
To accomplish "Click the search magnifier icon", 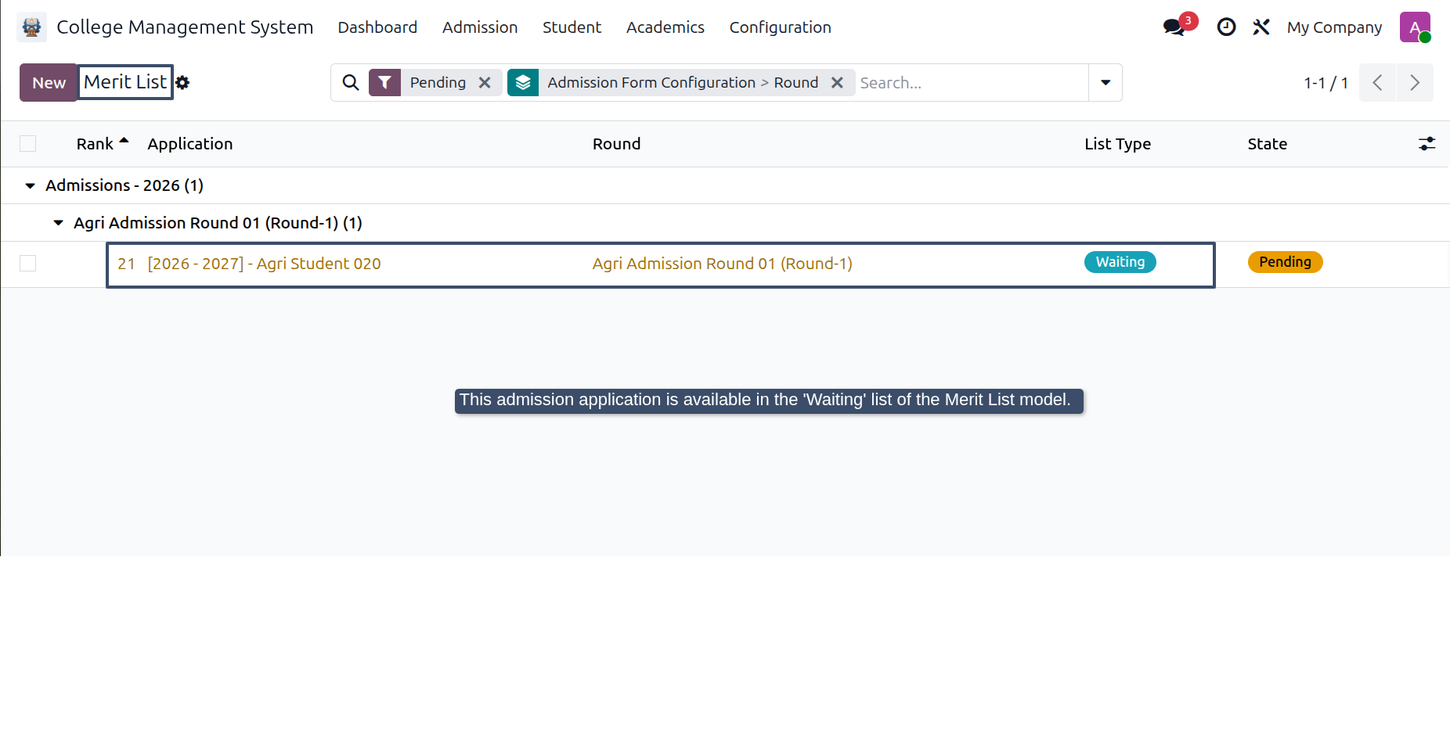I will point(351,83).
